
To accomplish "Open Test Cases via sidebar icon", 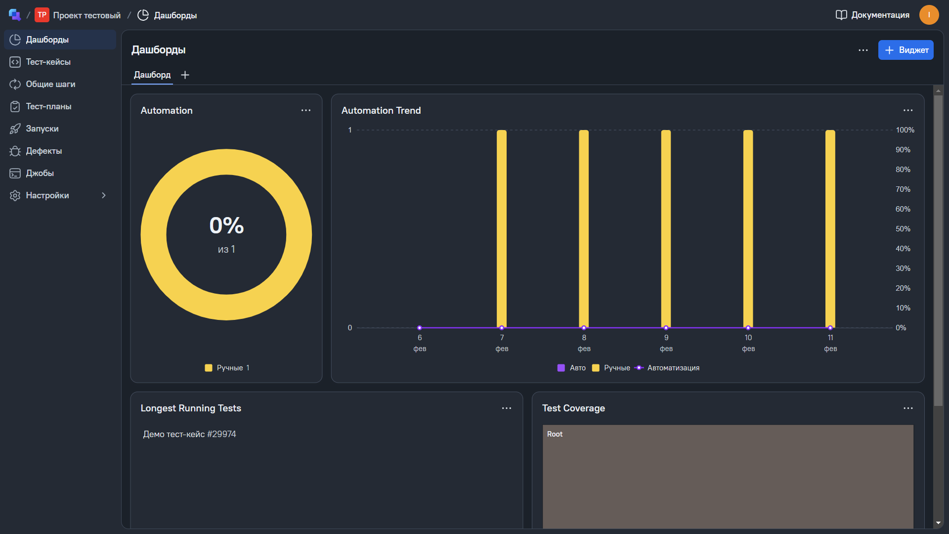I will (15, 62).
